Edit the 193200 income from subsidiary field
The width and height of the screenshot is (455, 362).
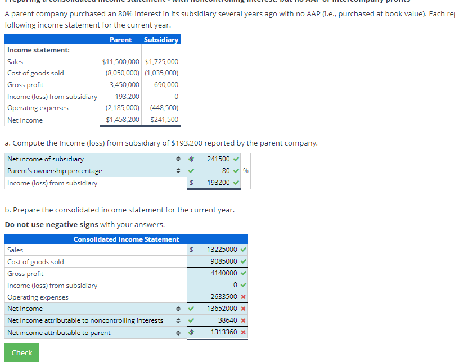[214, 183]
